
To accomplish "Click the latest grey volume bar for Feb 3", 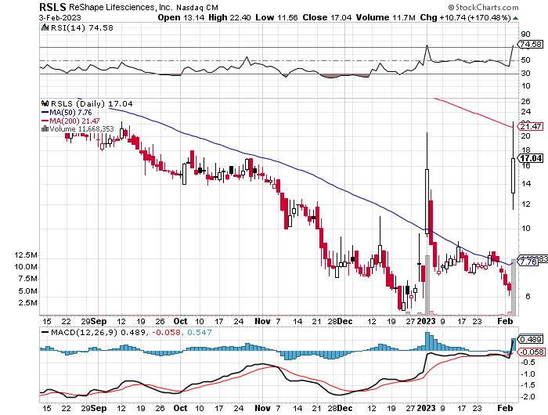I will [514, 287].
